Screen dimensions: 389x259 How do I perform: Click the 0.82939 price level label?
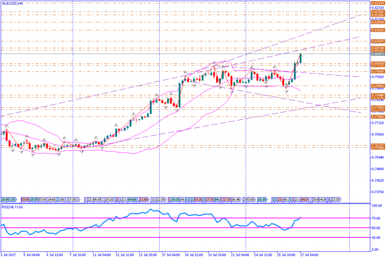tap(378, 2)
